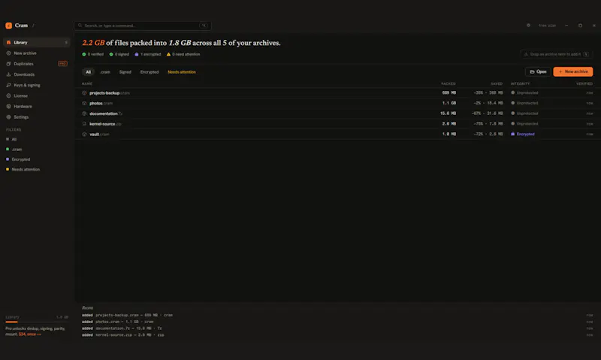Select the photos.cram row name
This screenshot has height=360, width=601.
pos(101,103)
